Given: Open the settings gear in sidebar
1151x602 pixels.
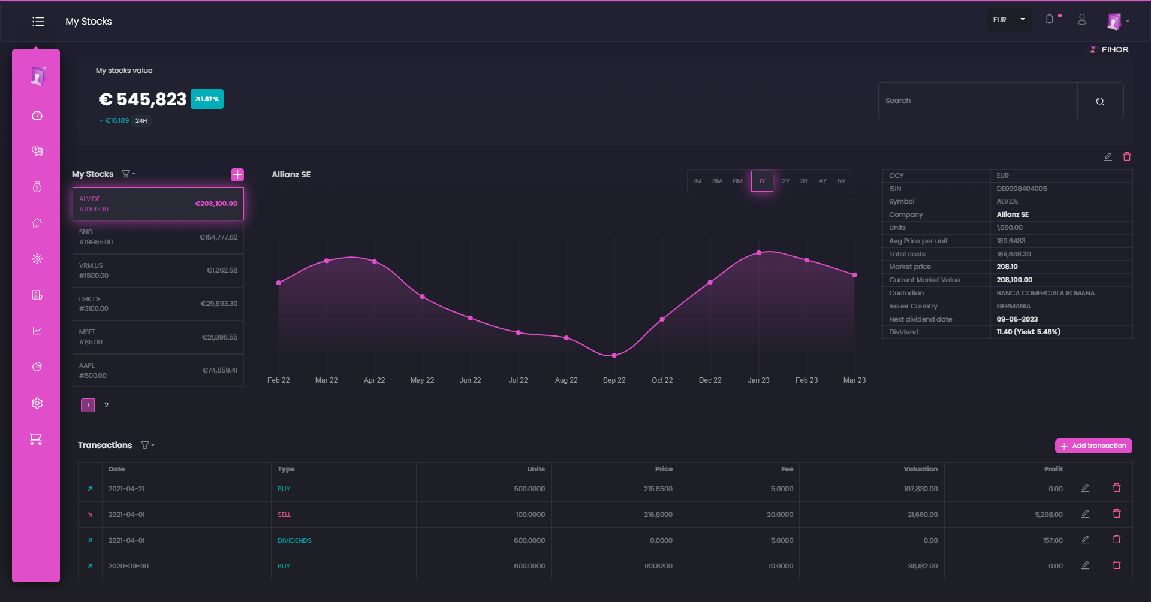Looking at the screenshot, I should [37, 403].
